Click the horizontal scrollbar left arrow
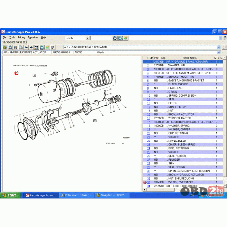Screen dimensions: 227x227 pos(144,189)
